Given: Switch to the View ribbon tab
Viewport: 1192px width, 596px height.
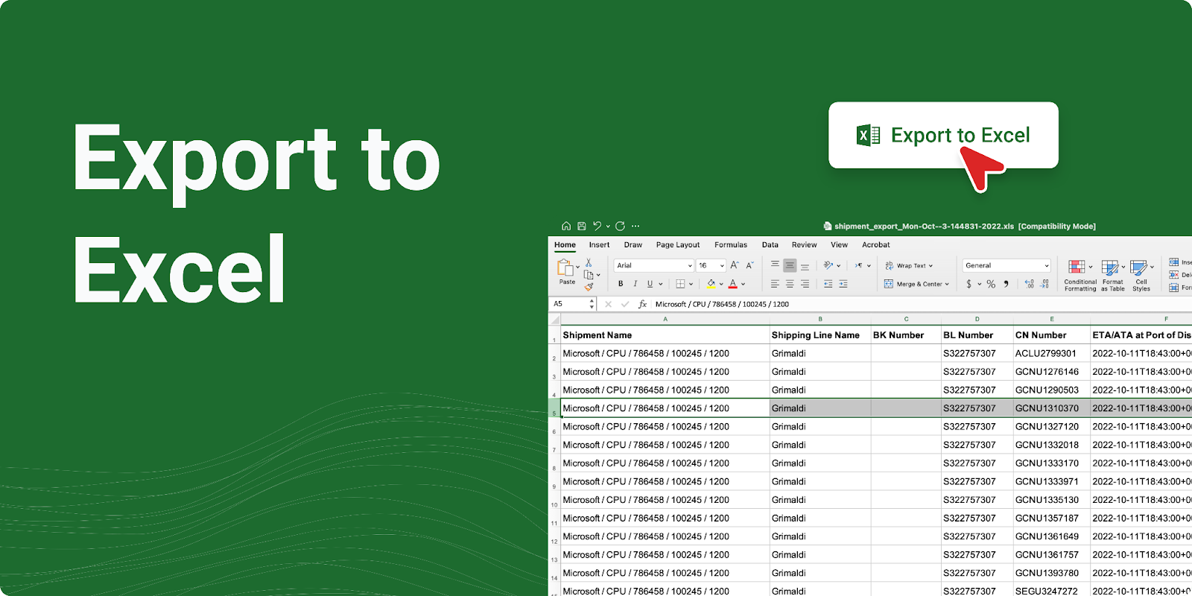Looking at the screenshot, I should pyautogui.click(x=840, y=245).
